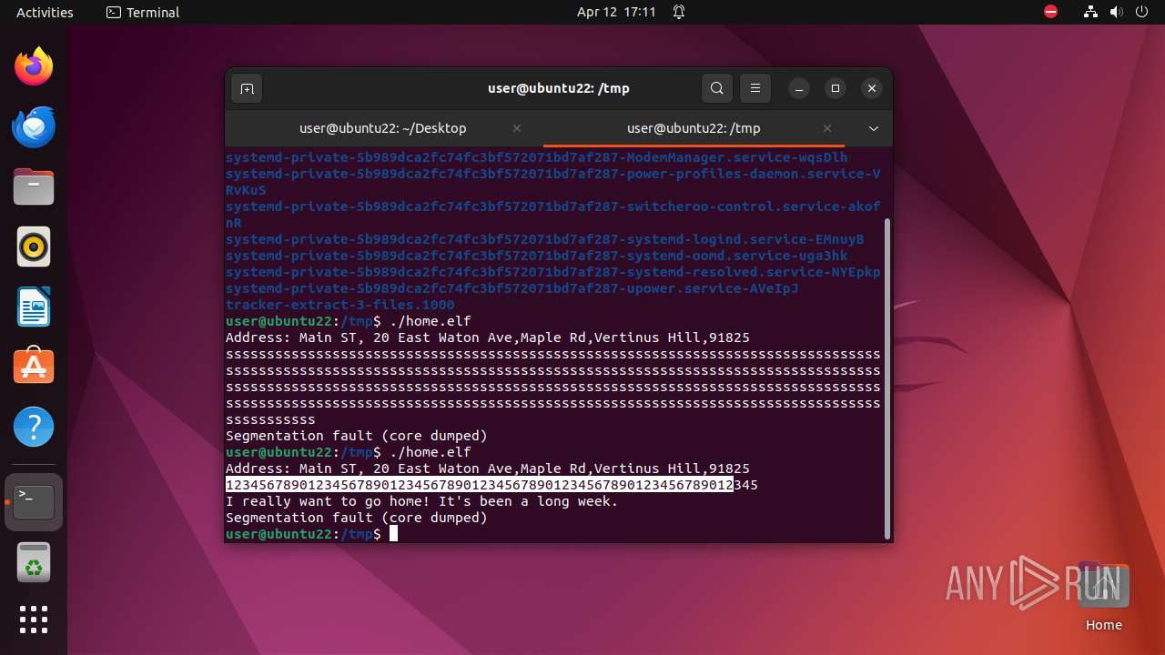Select the /tmp terminal tab

694,128
